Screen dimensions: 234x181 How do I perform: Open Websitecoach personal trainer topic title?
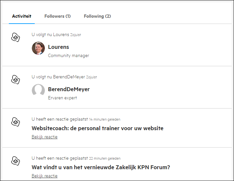click(x=97, y=128)
